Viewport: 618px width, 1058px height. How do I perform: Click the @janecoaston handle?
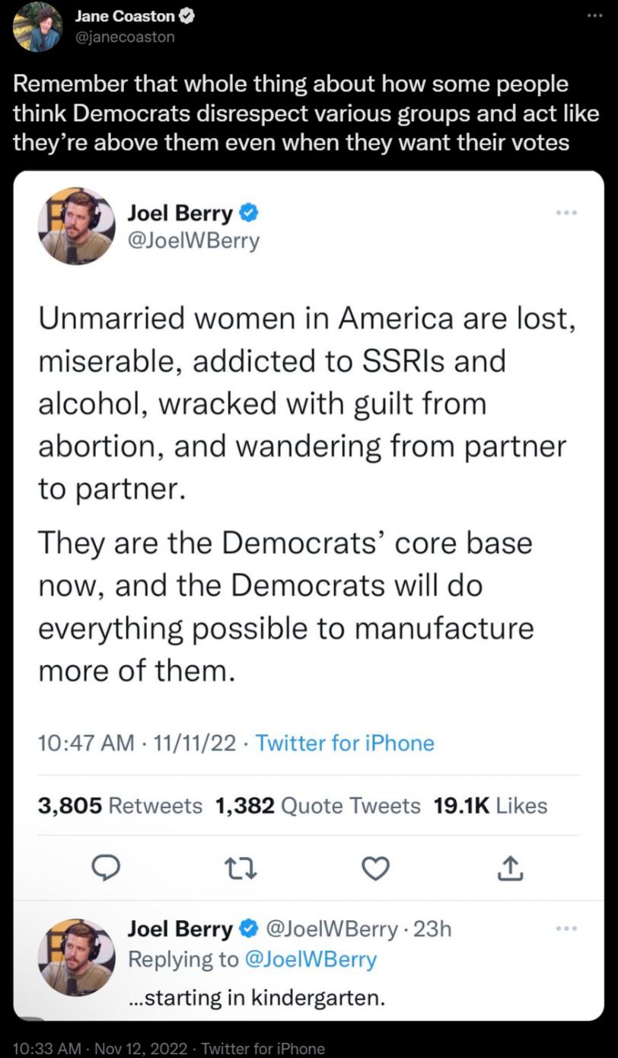point(124,37)
